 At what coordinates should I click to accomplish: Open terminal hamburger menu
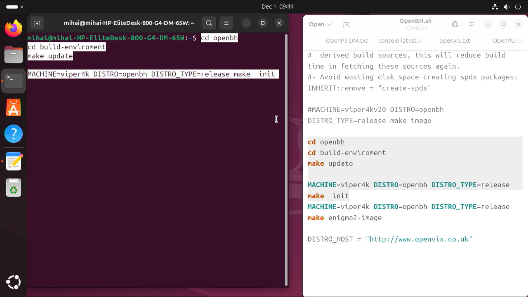(x=226, y=23)
